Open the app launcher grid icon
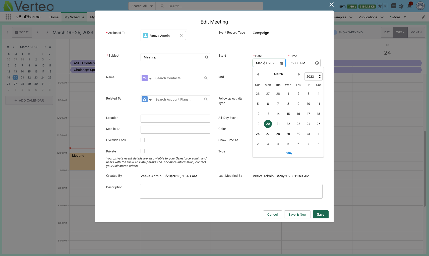This screenshot has height=256, width=429. tap(8, 17)
